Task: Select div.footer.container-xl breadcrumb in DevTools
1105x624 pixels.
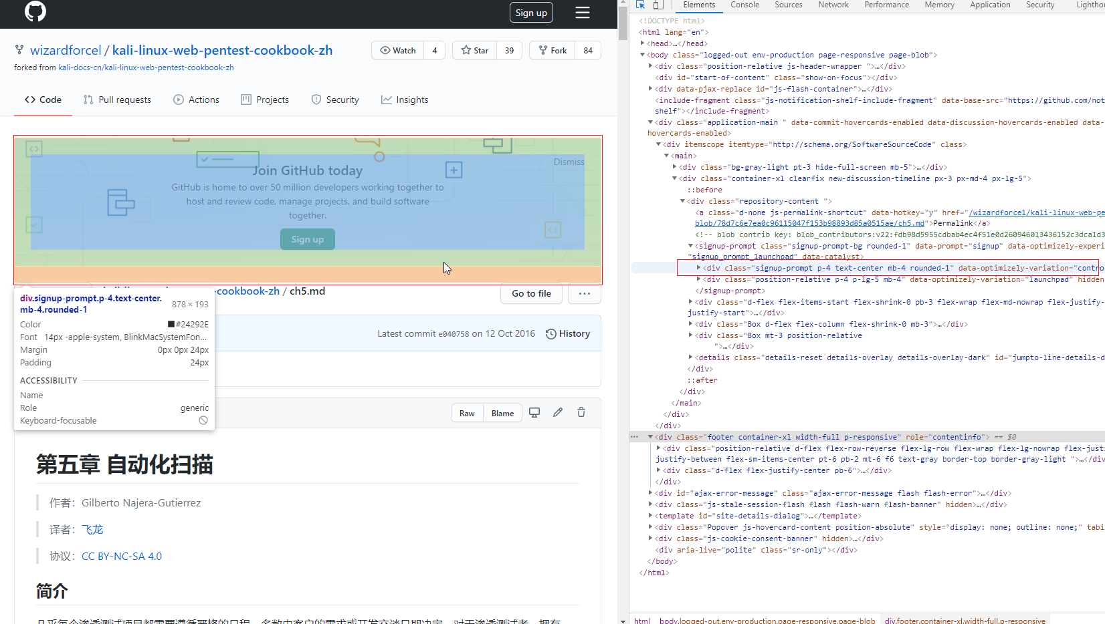Action: tap(965, 621)
